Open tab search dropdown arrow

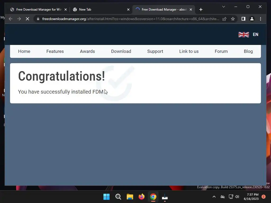[223, 7]
